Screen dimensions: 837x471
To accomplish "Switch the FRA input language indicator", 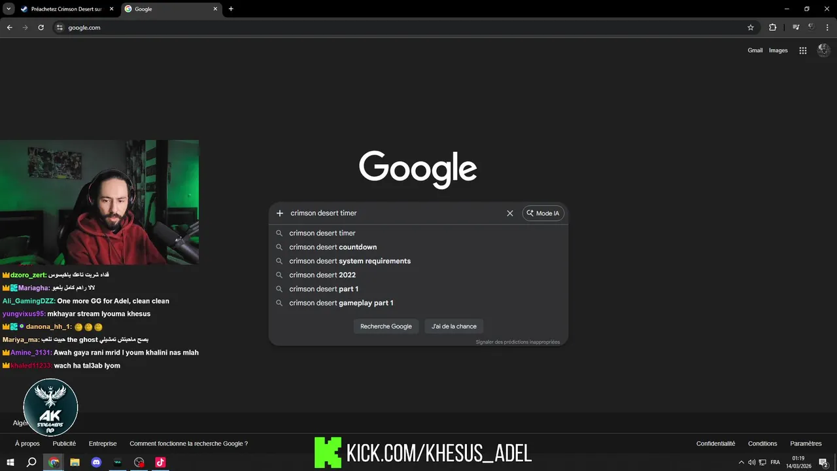I will coord(776,462).
